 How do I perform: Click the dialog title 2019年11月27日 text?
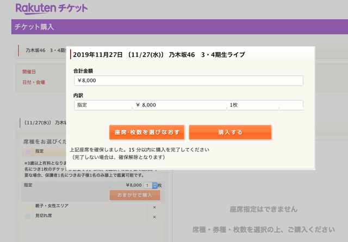pyautogui.click(x=159, y=55)
